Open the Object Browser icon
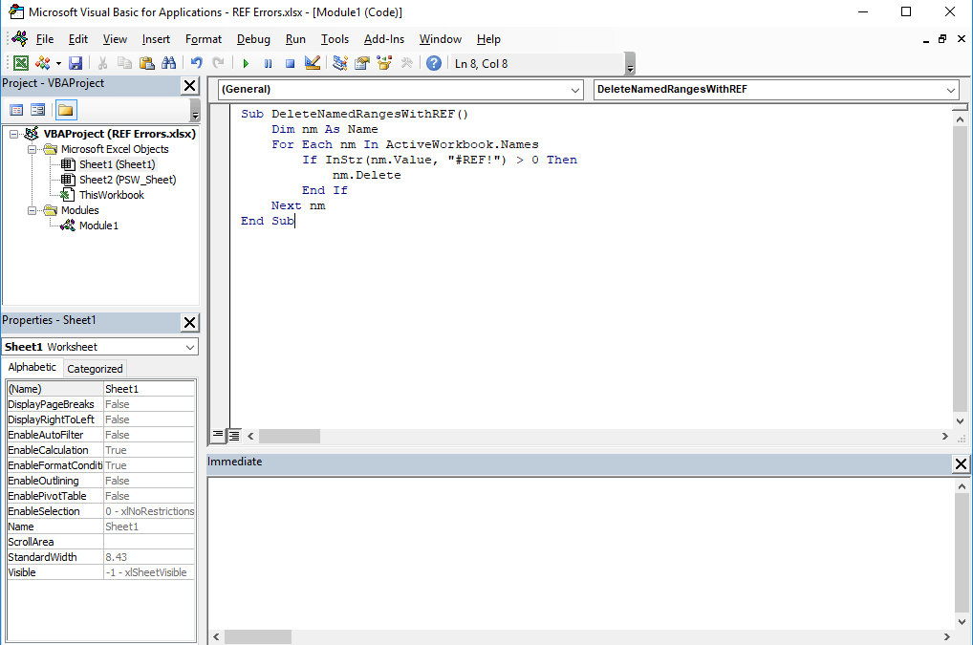This screenshot has height=645, width=973. (x=384, y=63)
